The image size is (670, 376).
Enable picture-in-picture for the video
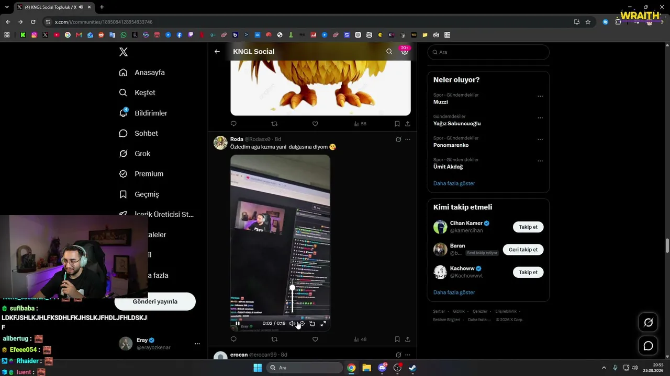(x=312, y=323)
